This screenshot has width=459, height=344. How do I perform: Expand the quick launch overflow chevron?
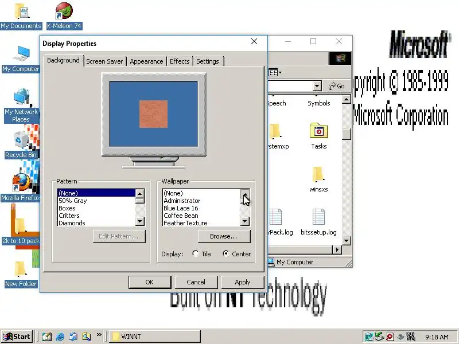[99, 334]
